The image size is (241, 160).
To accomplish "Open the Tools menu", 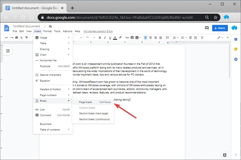I will click(57, 31).
